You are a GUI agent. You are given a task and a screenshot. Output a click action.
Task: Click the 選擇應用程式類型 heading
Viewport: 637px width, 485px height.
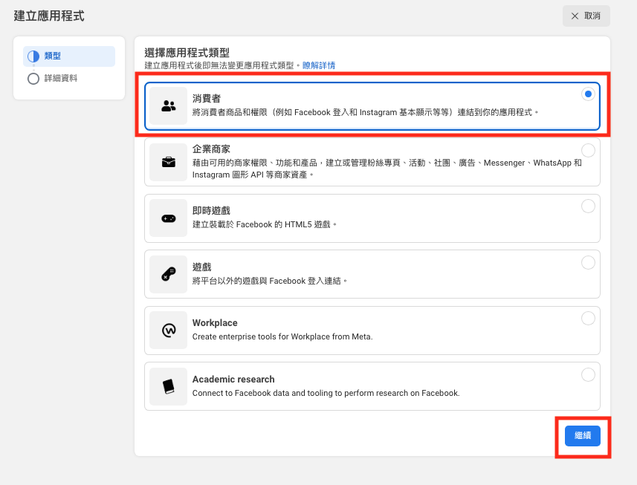click(x=187, y=53)
